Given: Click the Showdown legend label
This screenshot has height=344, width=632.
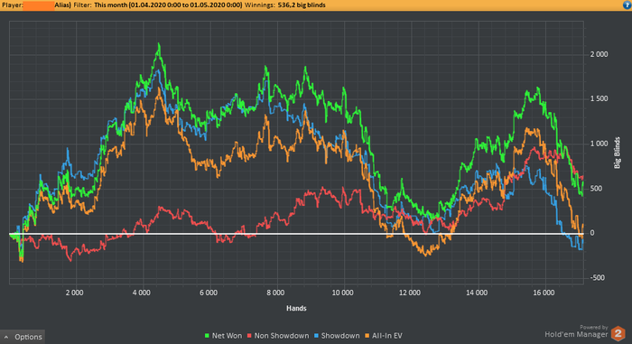Looking at the screenshot, I should click(x=340, y=336).
